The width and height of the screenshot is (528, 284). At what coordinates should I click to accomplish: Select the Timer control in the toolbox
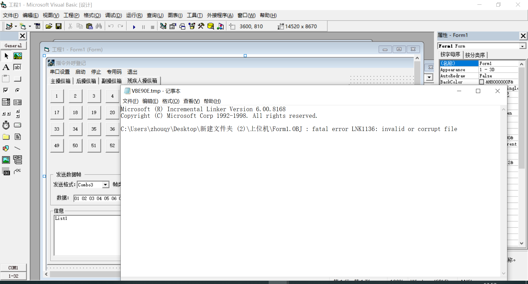(6, 125)
